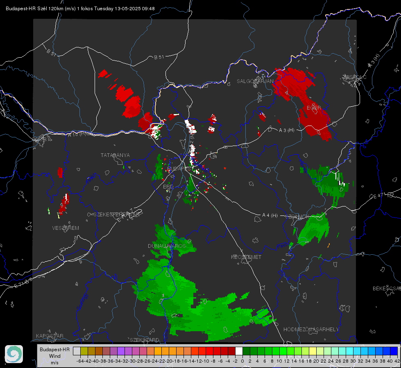The height and width of the screenshot is (368, 401).
Task: Click the swirl logo icon beside the legend
Action: [x=14, y=354]
